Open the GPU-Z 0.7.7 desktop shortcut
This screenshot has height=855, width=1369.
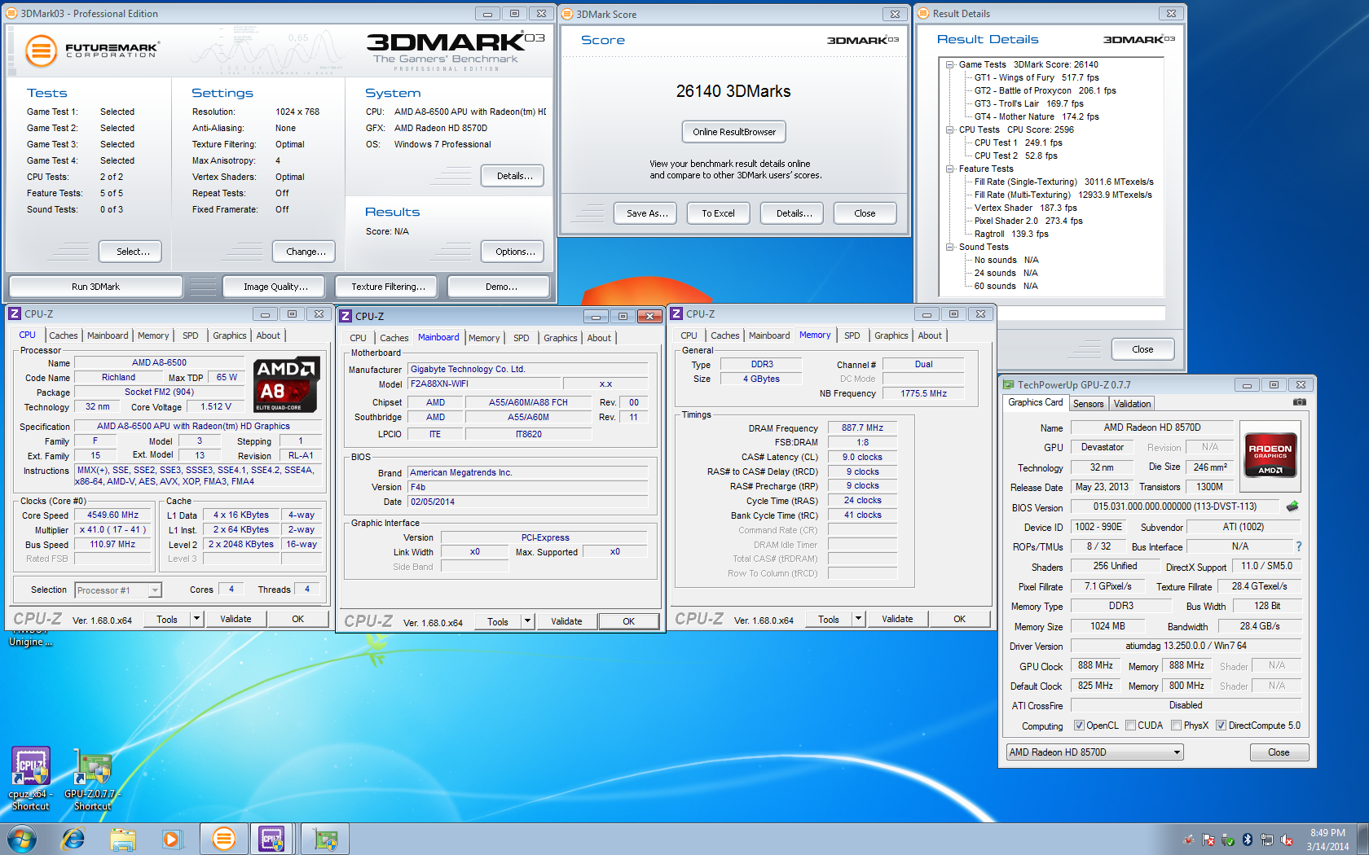click(92, 778)
